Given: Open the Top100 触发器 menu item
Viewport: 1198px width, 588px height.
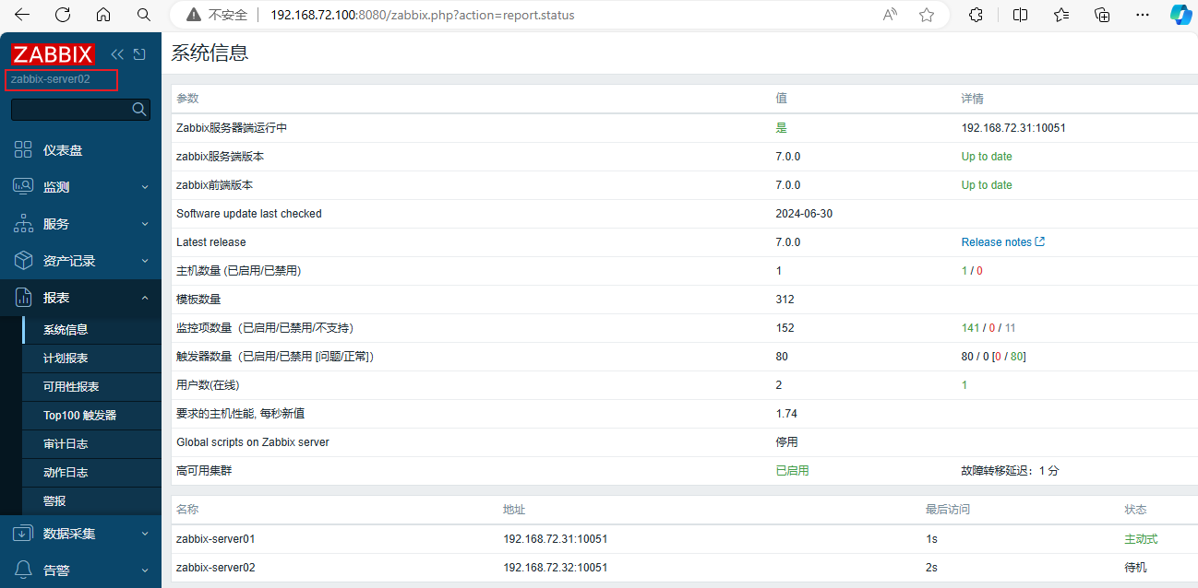Looking at the screenshot, I should [x=79, y=416].
